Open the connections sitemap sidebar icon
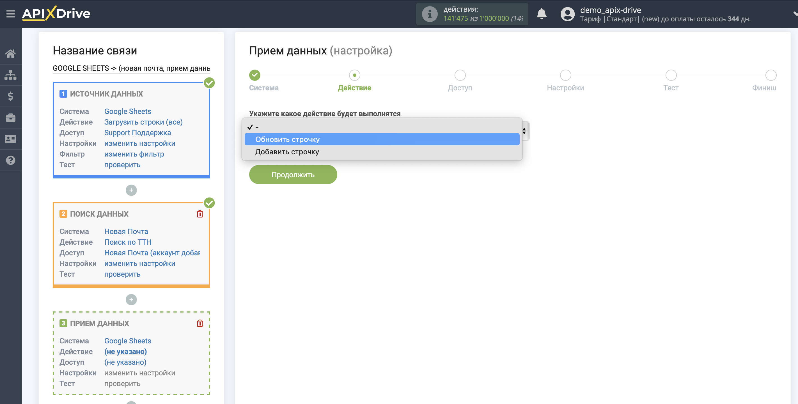 point(11,75)
